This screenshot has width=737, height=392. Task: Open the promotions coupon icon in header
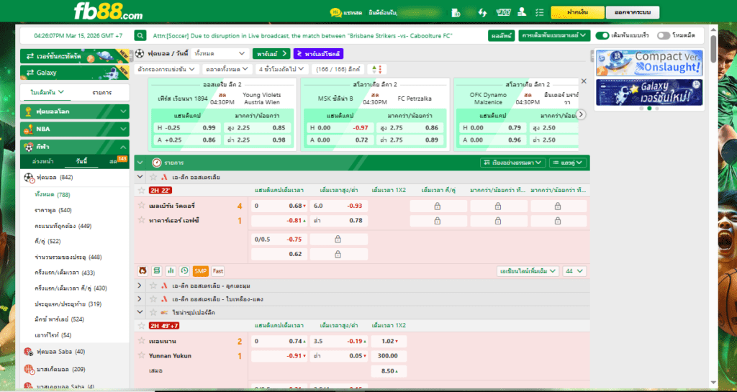(503, 13)
